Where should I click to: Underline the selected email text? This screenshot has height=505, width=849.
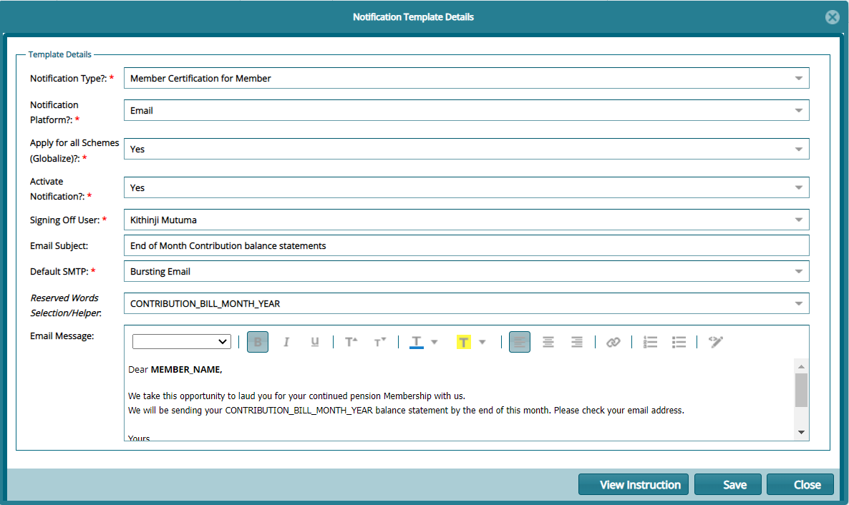(314, 341)
